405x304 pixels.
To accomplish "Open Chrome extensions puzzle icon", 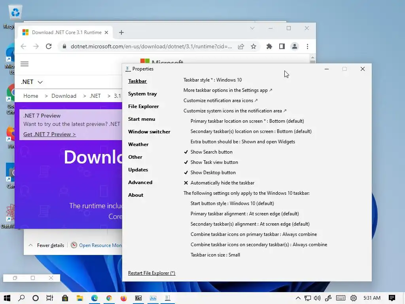I will 269,47.
